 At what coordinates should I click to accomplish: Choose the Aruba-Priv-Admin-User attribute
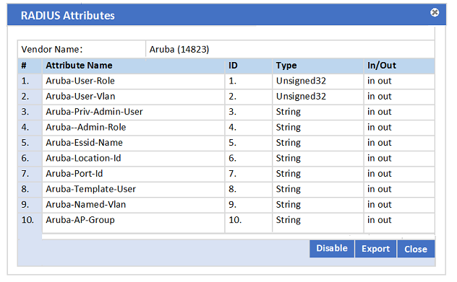click(x=226, y=112)
